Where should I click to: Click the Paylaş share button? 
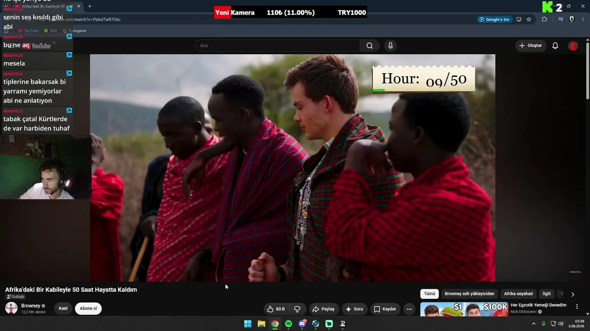point(323,309)
